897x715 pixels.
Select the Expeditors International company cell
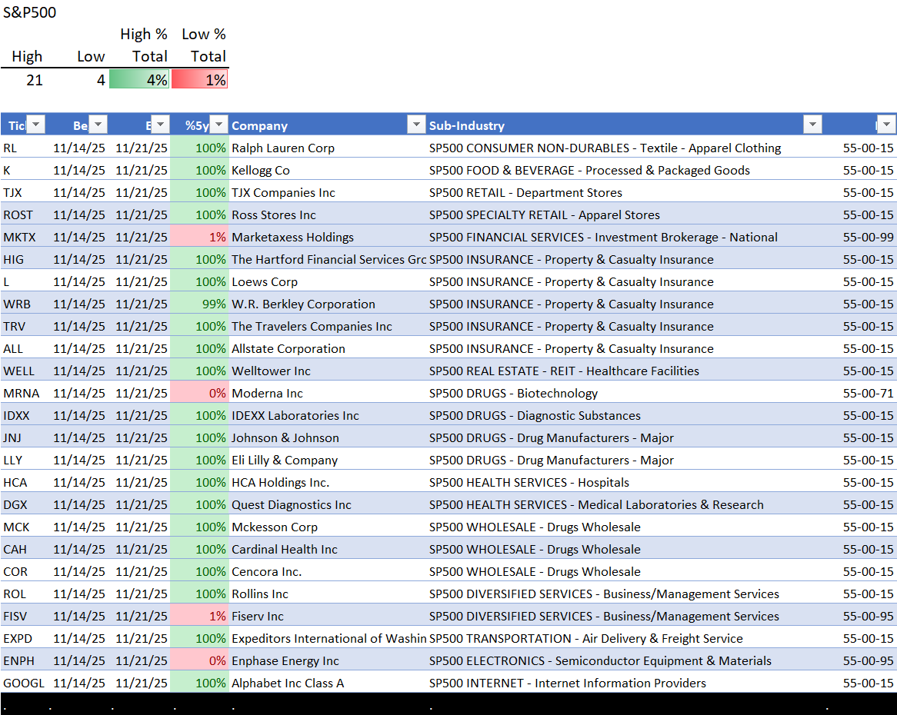tap(329, 638)
